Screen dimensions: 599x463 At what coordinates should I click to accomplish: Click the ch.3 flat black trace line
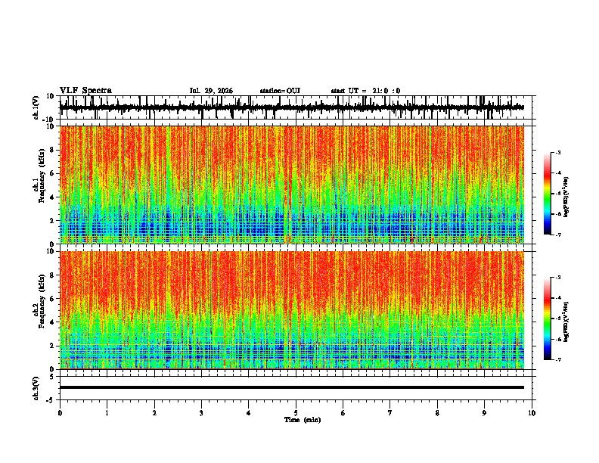(x=292, y=387)
